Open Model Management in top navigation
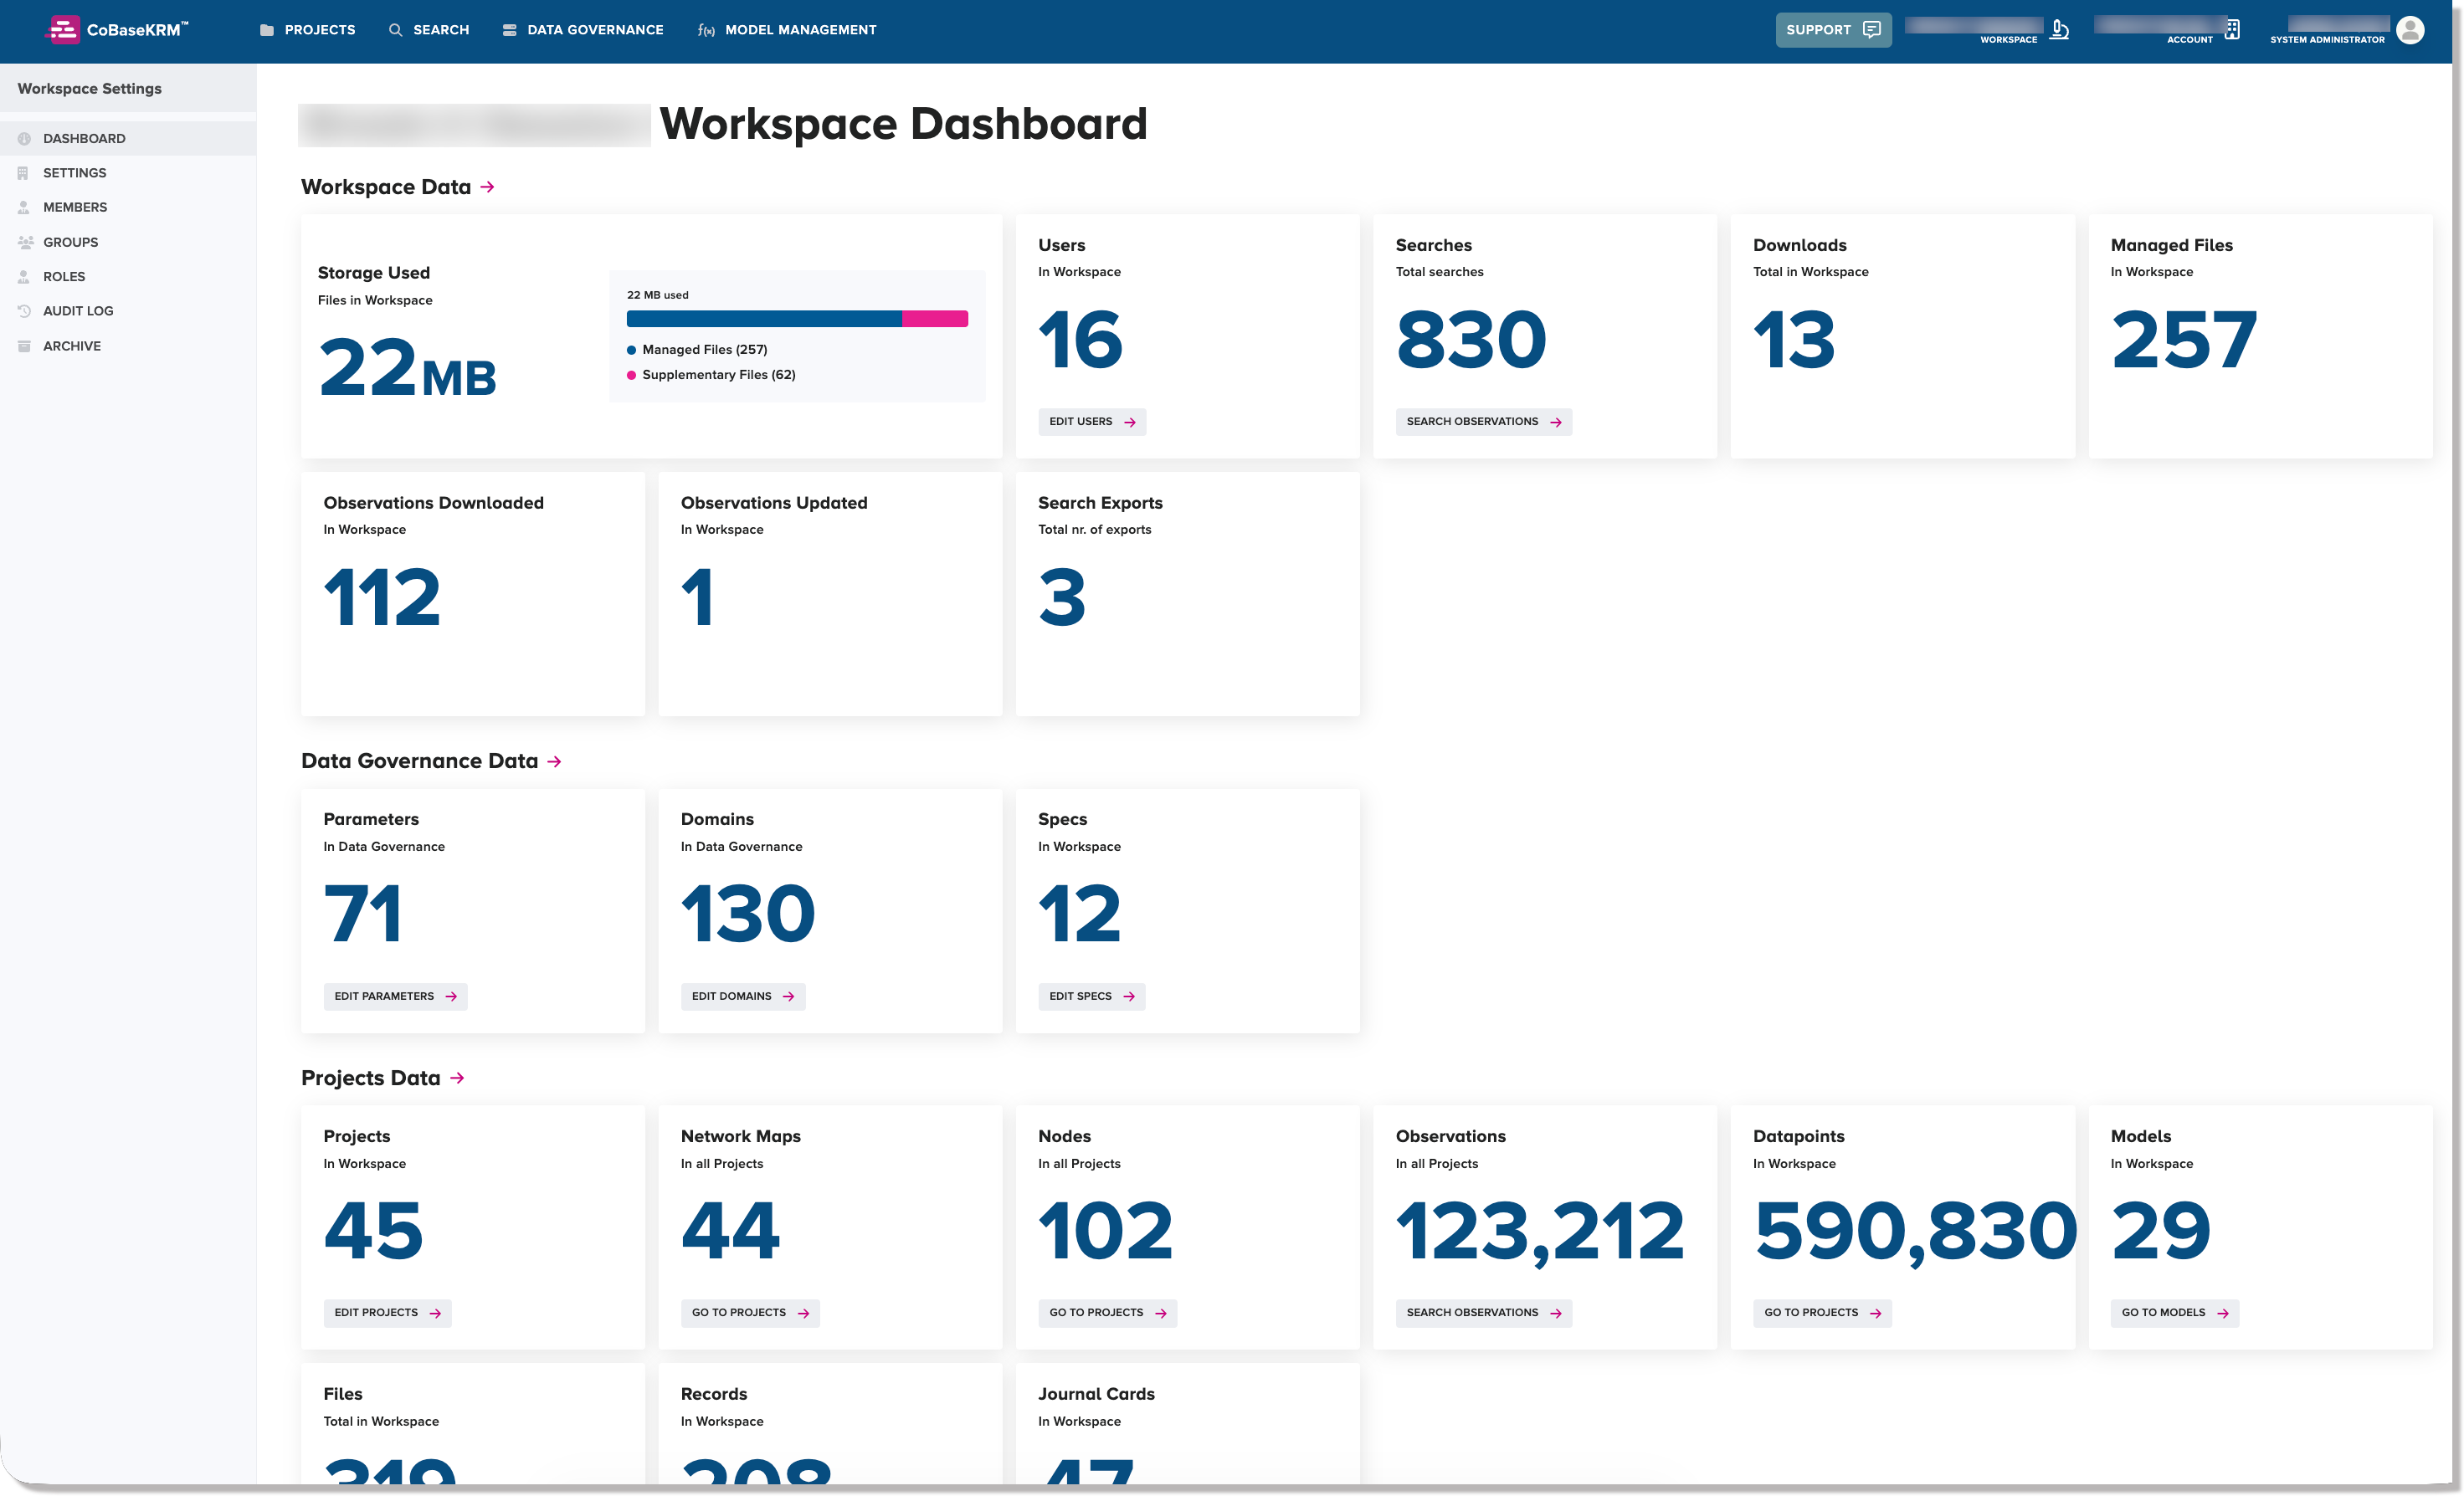Image resolution: width=2464 pixels, height=1496 pixels. click(786, 30)
